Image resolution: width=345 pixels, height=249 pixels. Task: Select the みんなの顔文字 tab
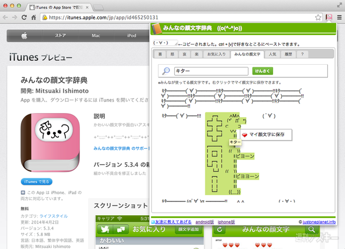[x=247, y=55]
